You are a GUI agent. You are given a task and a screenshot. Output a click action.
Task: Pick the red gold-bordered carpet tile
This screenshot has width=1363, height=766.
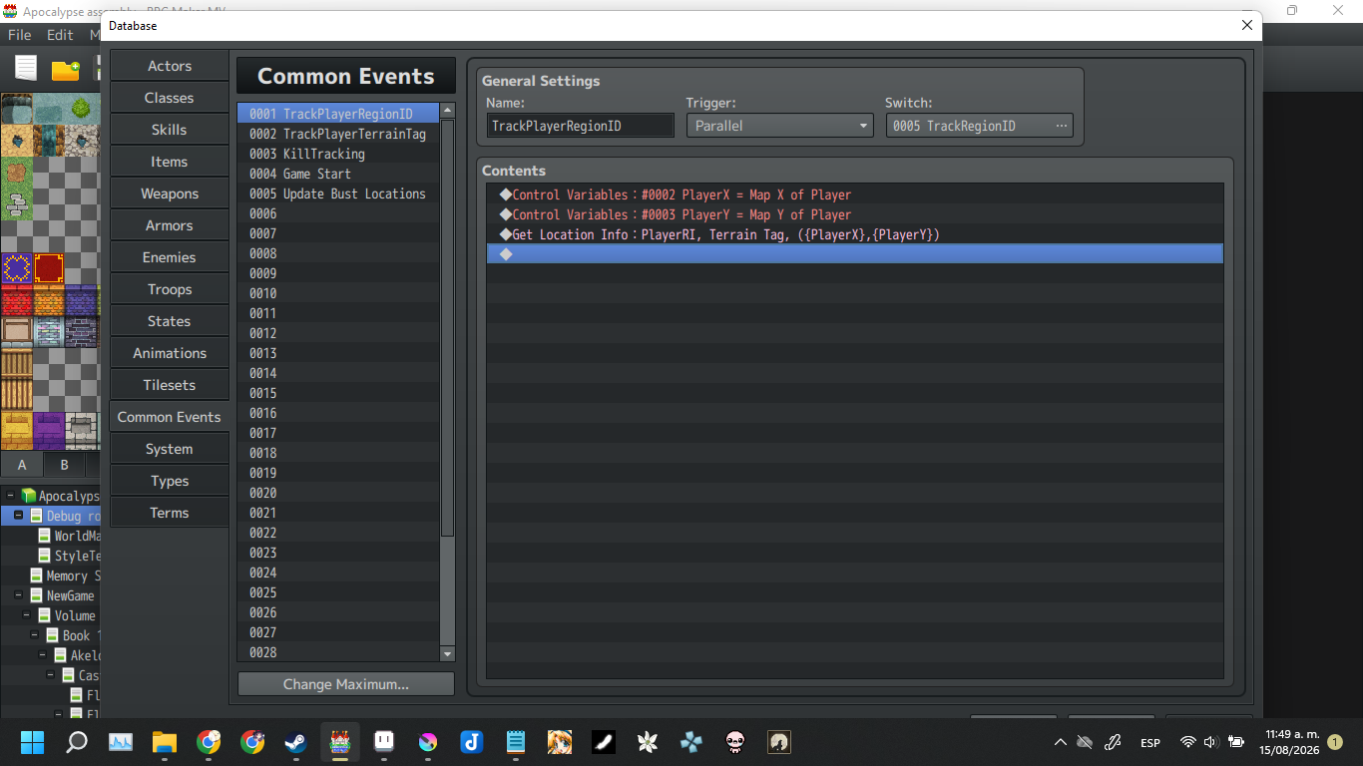click(x=49, y=268)
